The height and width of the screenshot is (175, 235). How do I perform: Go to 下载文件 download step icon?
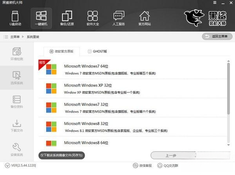point(17,125)
